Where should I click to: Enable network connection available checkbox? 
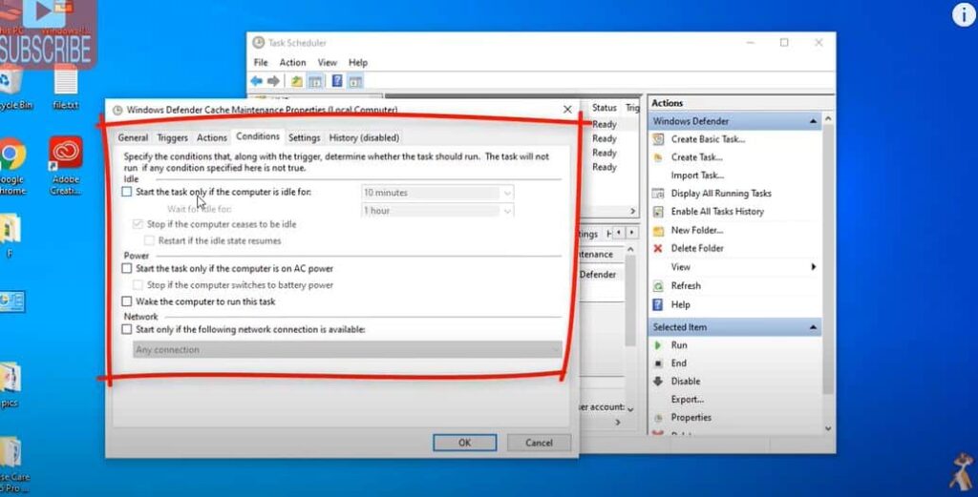point(127,329)
